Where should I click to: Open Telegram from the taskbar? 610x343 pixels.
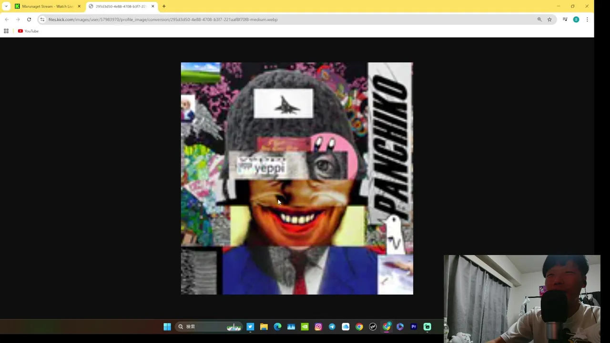[x=332, y=327]
